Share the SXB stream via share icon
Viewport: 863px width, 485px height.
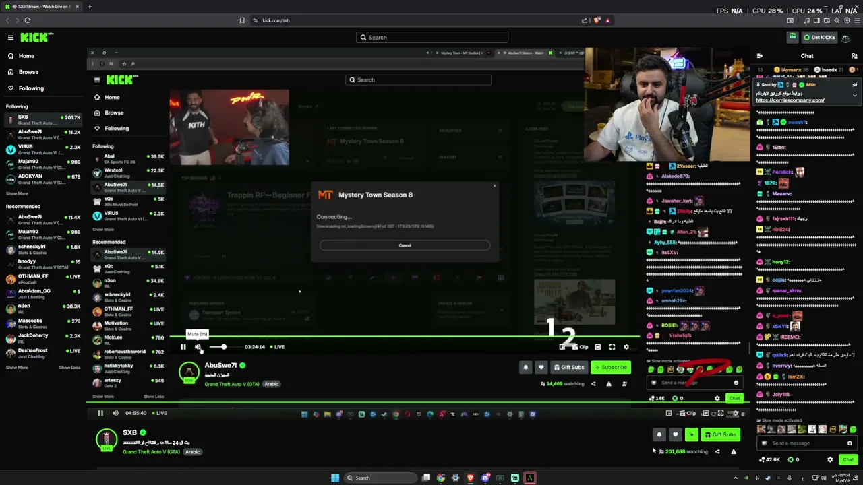click(x=717, y=452)
